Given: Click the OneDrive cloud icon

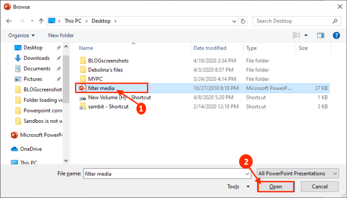Looking at the screenshot, I should (14, 149).
